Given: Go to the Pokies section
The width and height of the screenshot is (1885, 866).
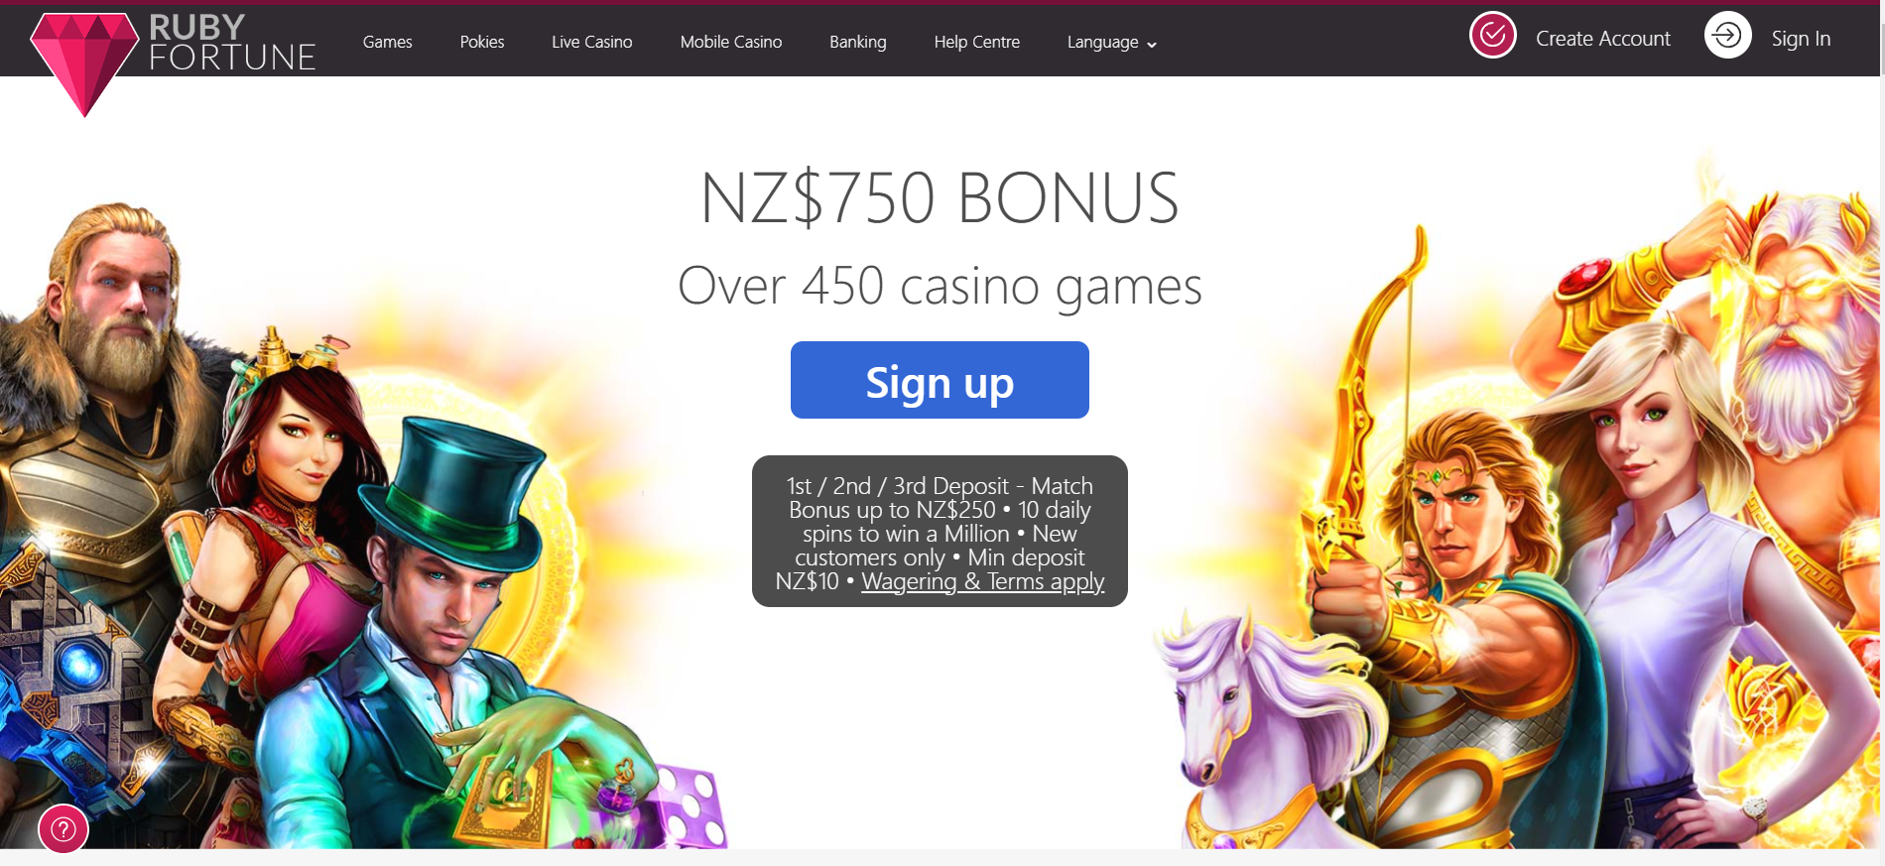Looking at the screenshot, I should 482,42.
